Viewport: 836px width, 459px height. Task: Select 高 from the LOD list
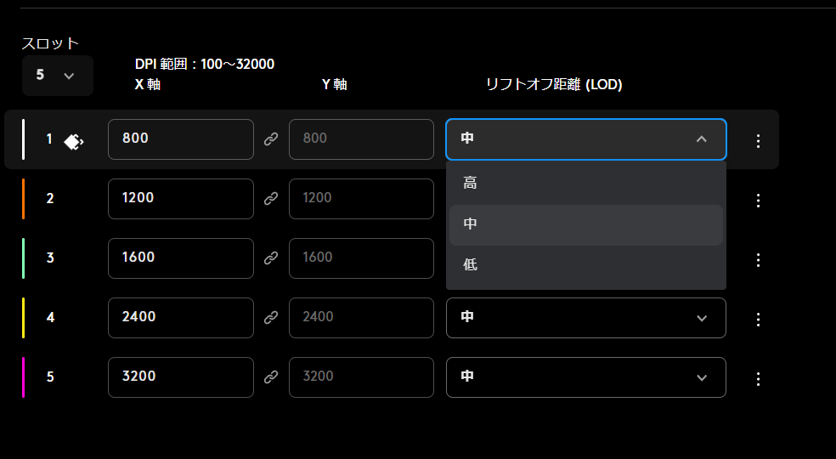point(585,183)
